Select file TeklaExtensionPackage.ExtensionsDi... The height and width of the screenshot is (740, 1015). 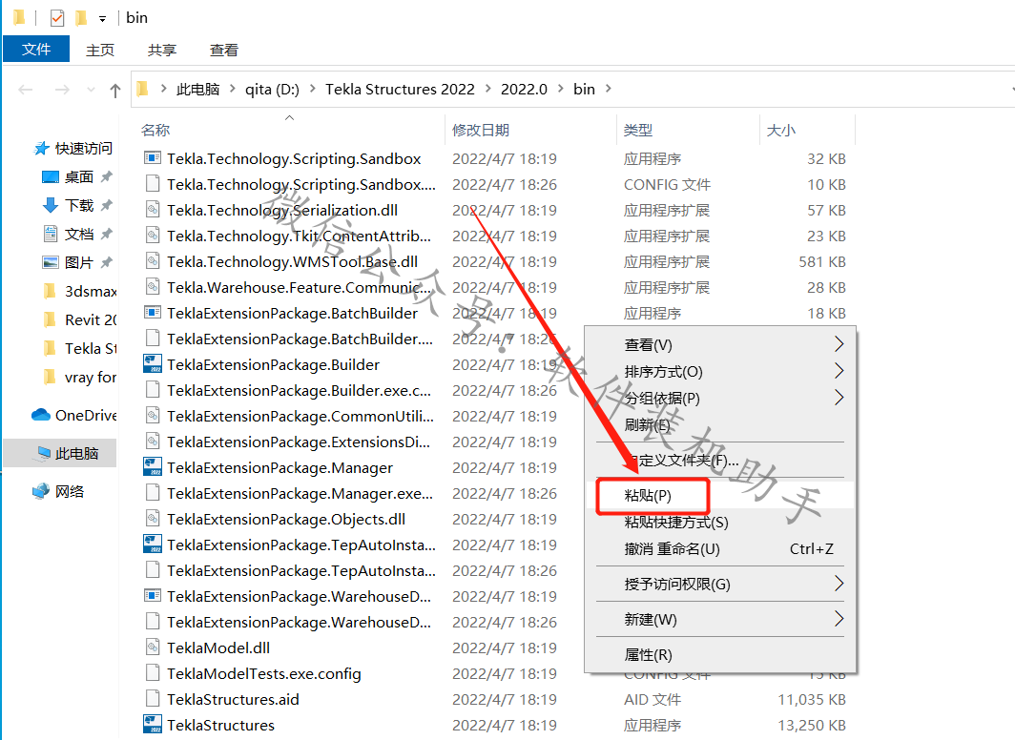[x=299, y=442]
